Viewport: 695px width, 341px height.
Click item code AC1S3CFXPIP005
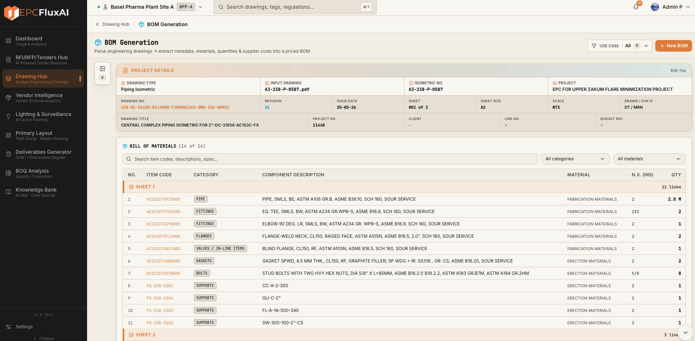pyautogui.click(x=163, y=199)
